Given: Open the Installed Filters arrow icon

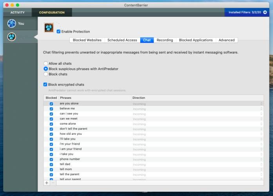Looking at the screenshot, I should 265,12.
